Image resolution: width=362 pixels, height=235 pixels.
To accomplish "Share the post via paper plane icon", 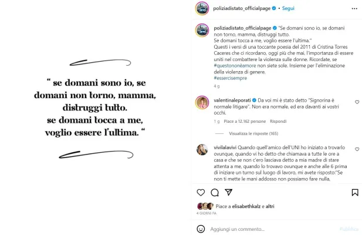I will (x=229, y=192).
